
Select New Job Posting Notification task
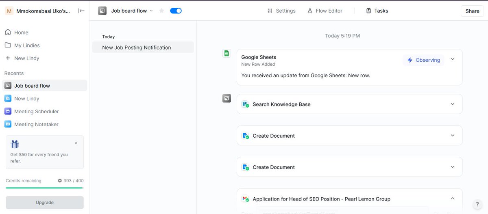point(143,48)
